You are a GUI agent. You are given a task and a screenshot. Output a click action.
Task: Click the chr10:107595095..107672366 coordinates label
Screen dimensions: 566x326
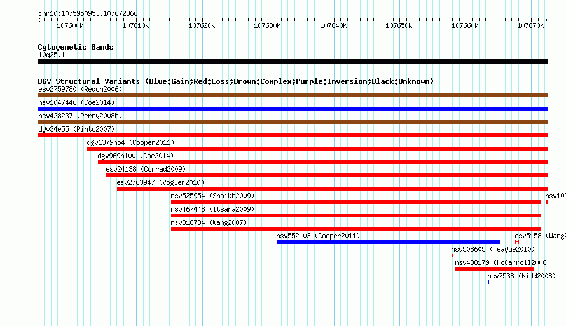pos(88,14)
